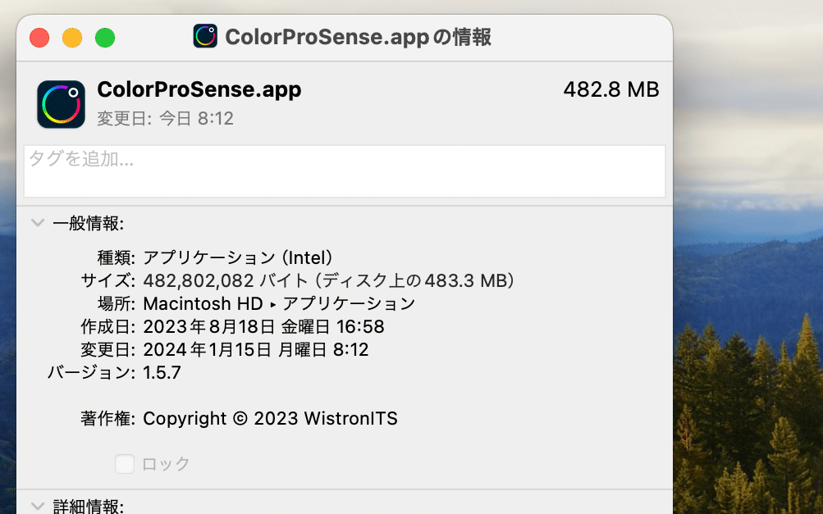Click the large ColorProSense app icon

point(61,104)
